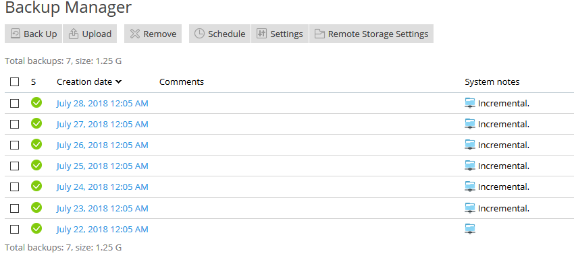Click the Back Up toolbar button
This screenshot has width=574, height=266.
33,34
